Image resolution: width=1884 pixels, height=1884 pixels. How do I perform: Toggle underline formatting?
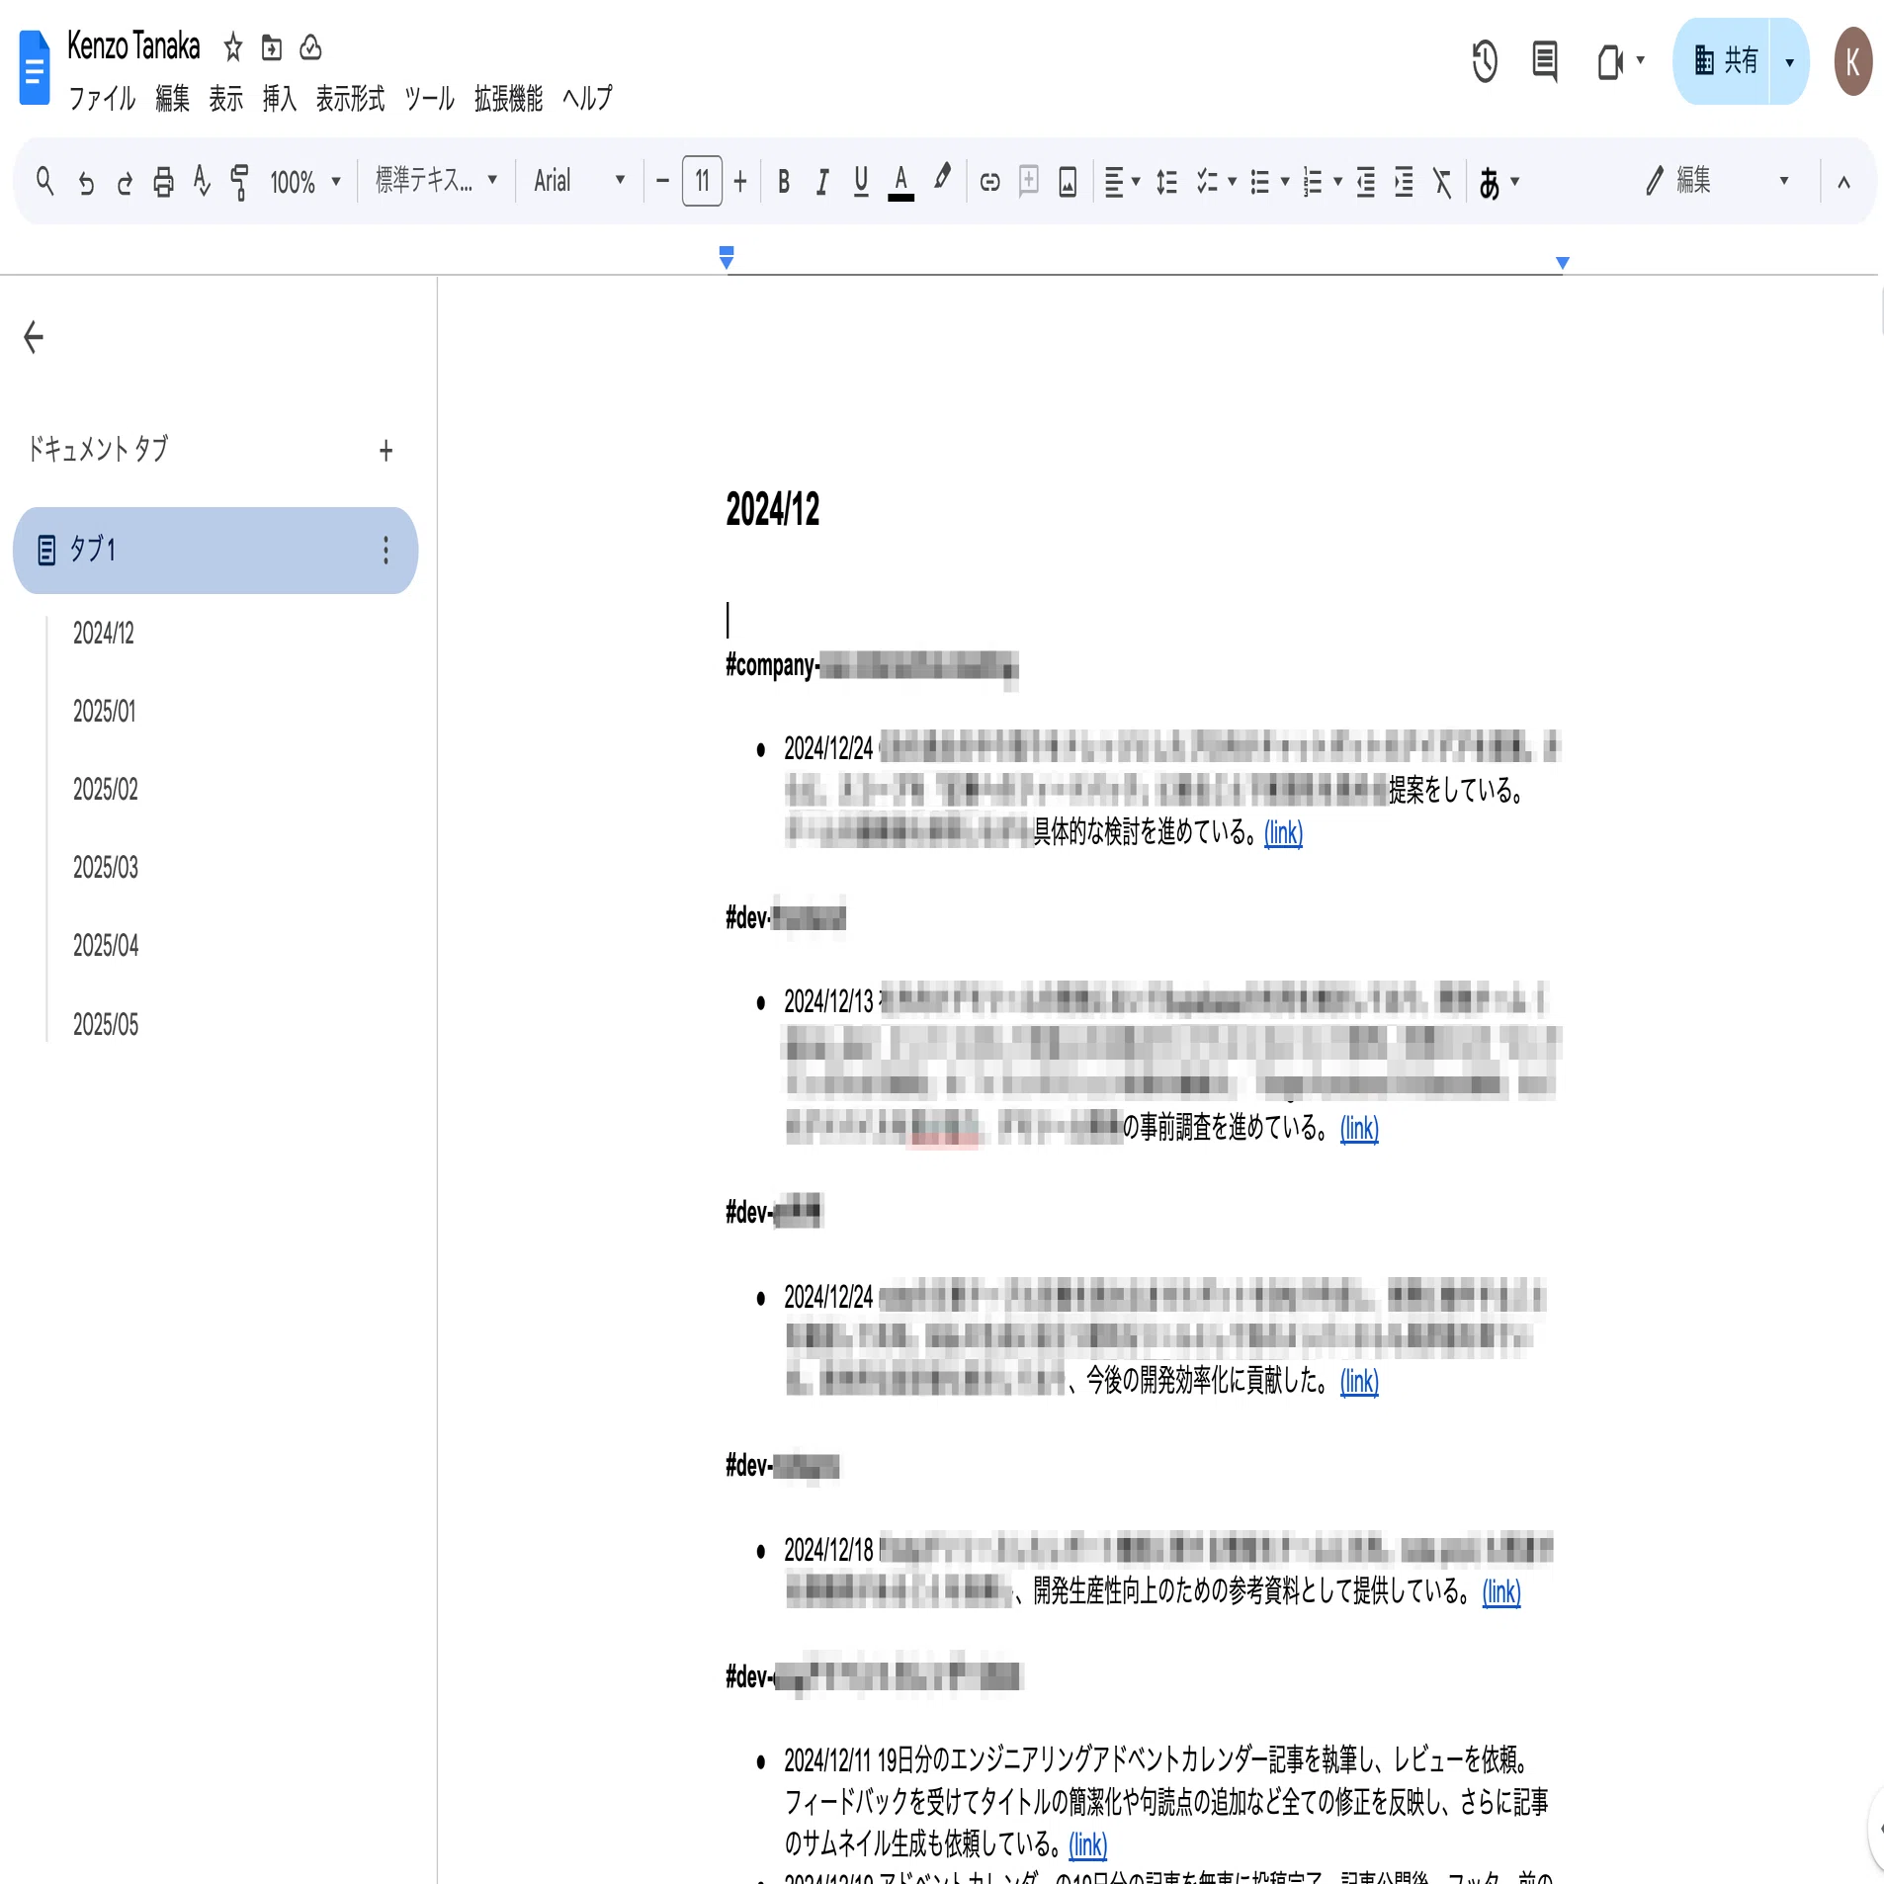pyautogui.click(x=861, y=182)
